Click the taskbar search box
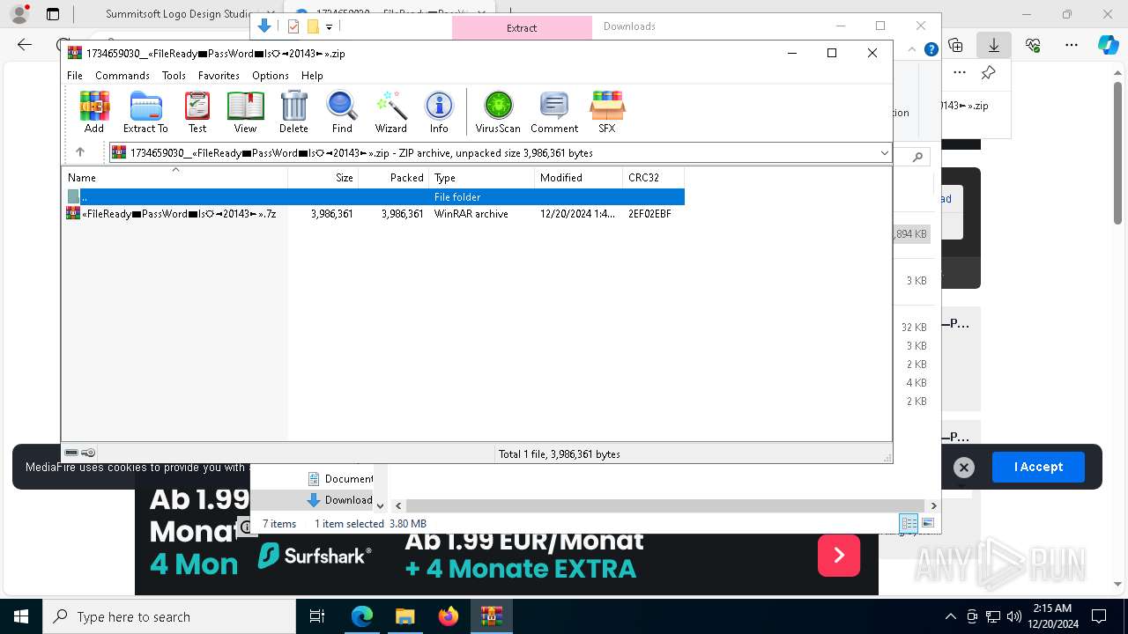The height and width of the screenshot is (634, 1128). tap(169, 616)
